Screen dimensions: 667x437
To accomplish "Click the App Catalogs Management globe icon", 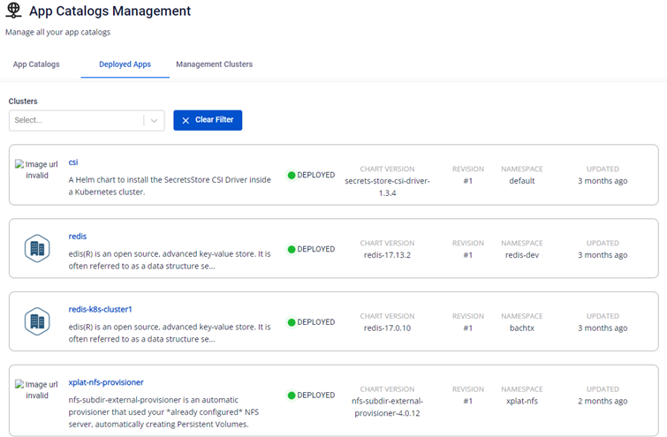I will click(x=14, y=11).
